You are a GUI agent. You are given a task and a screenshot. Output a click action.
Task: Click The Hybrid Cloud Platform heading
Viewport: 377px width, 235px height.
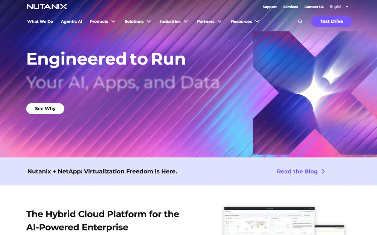pos(103,220)
